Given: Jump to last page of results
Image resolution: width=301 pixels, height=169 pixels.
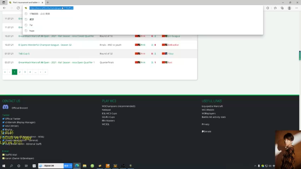Looking at the screenshot, I should coord(45,72).
